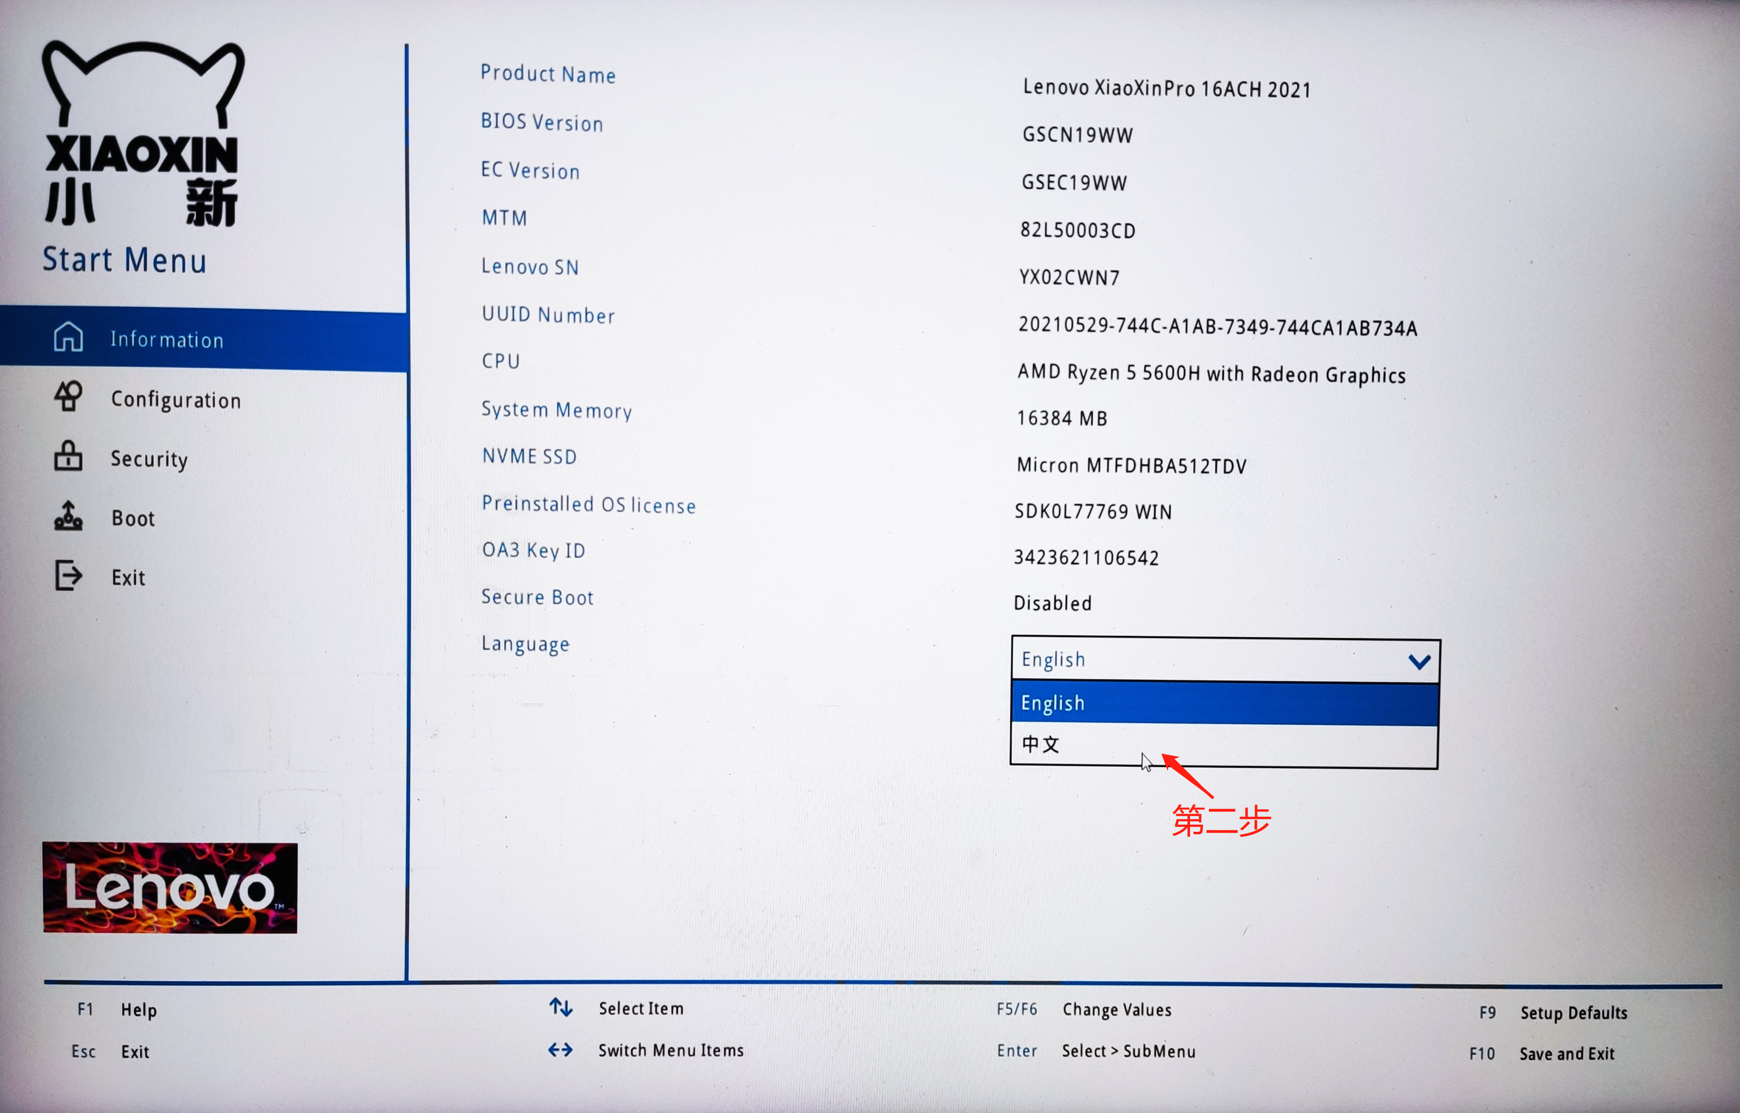Viewport: 1740px width, 1113px height.
Task: Click the Start Menu heading
Action: click(x=124, y=259)
